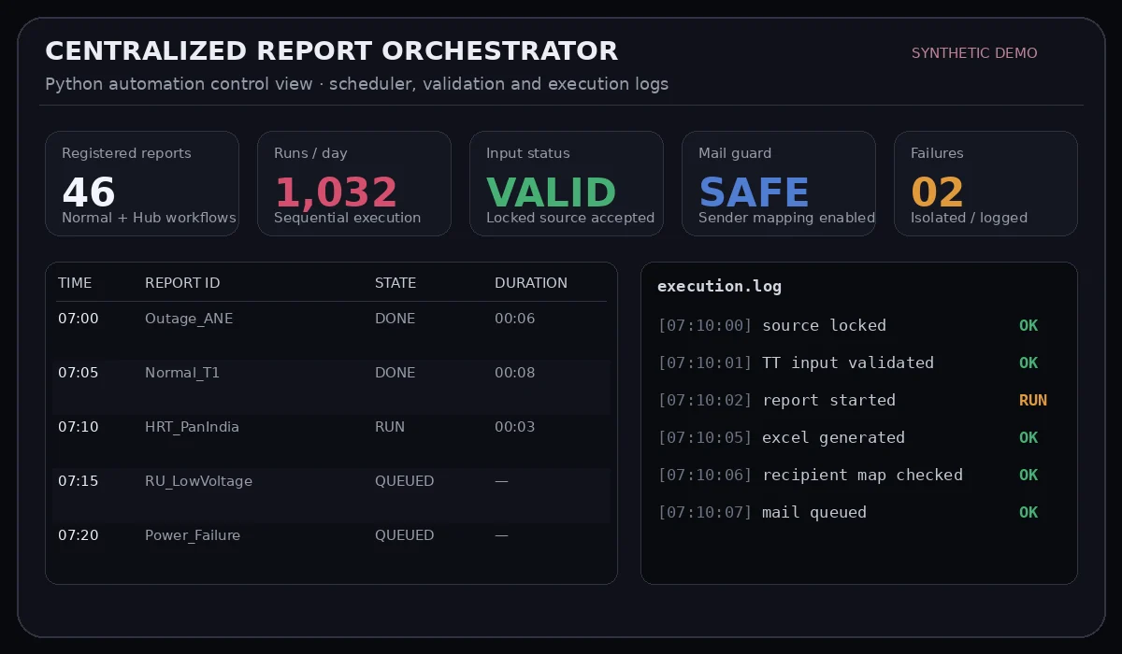Viewport: 1122px width, 654px height.
Task: Select the Registered reports value 46
Action: pos(89,192)
